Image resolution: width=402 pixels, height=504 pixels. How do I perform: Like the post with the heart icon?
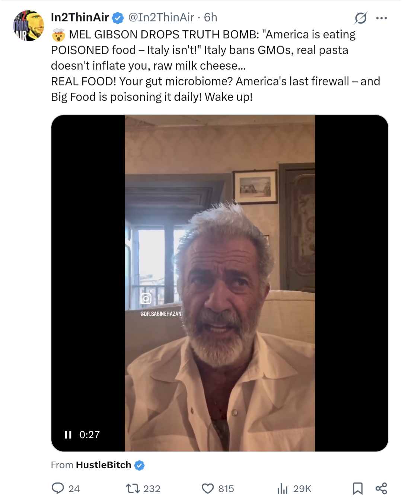(x=208, y=488)
